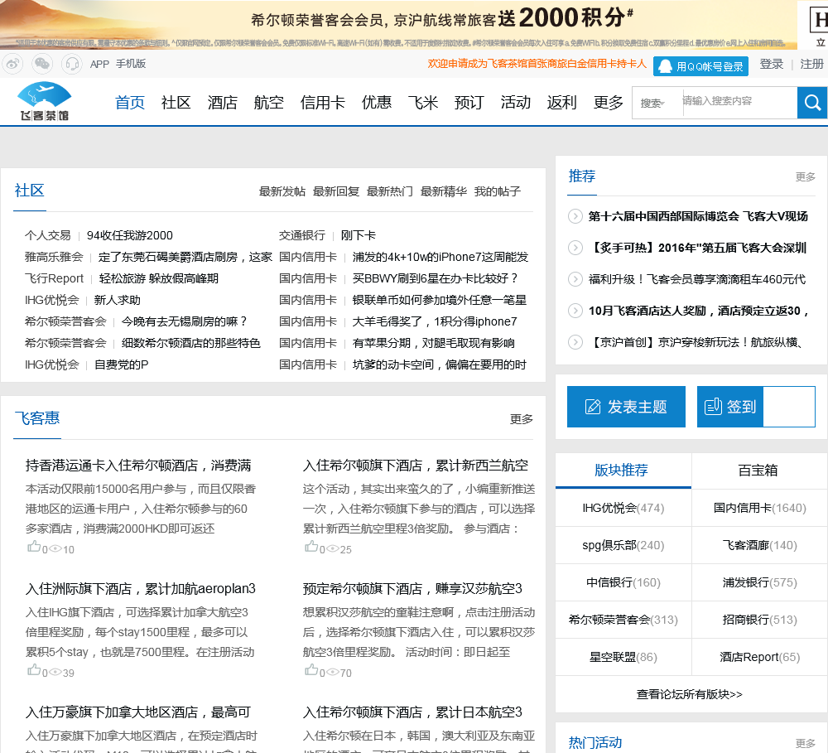Click the Weibo icon in top bar

pyautogui.click(x=12, y=64)
